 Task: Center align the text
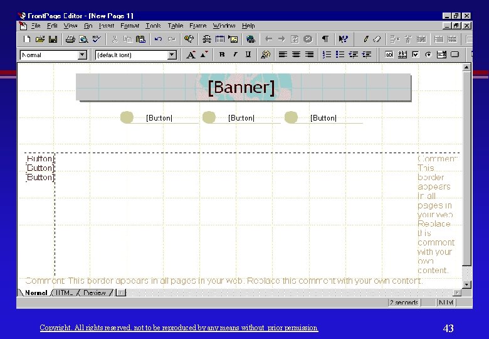[x=296, y=55]
